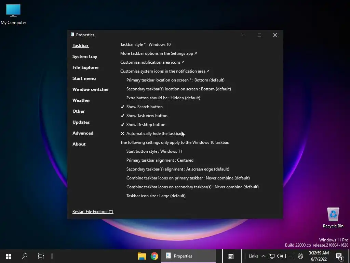Open the Windows Start button
The image size is (350, 263).
pyautogui.click(x=9, y=256)
